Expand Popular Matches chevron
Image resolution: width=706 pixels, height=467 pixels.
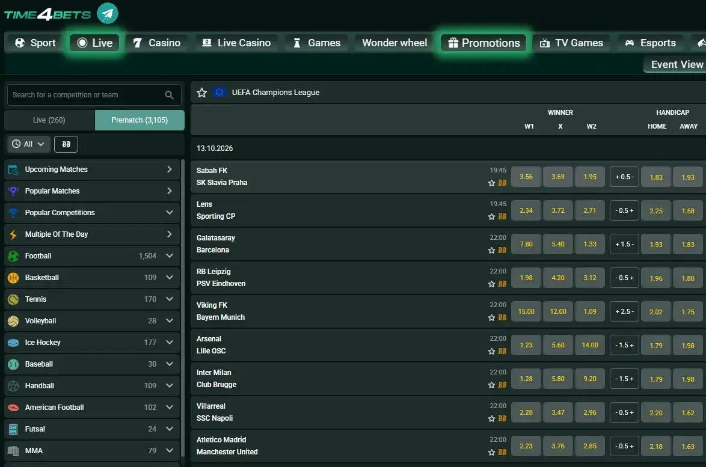coord(170,191)
